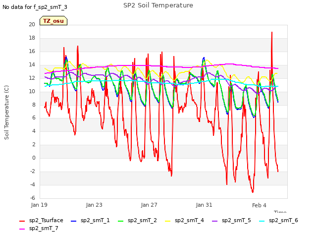Screen dimensions: 317x238
Task: Toggle sp2_smT_1 legend entry
Action: click(90, 220)
